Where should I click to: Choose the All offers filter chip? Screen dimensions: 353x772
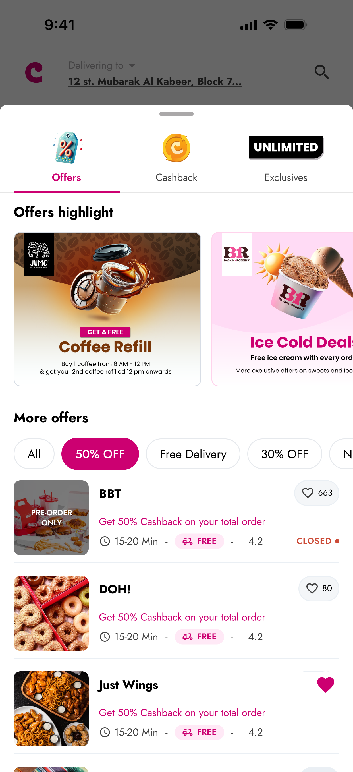click(34, 454)
